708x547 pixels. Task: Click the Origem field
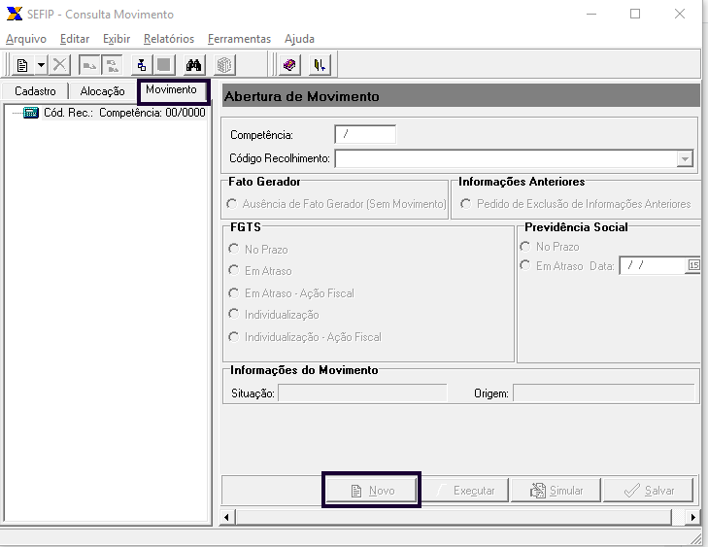[604, 393]
